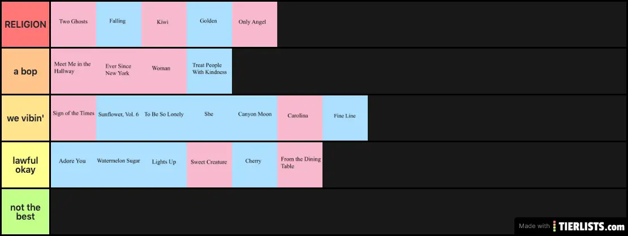Click the Sign of the Times tile
Screen dimensions: 628x236
pyautogui.click(x=74, y=118)
